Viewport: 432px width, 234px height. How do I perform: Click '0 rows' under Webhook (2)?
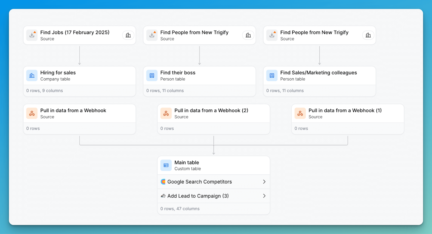(x=167, y=129)
